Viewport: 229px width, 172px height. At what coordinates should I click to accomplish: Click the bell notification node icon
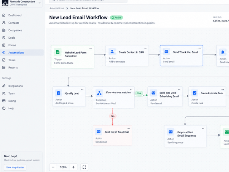223,52
